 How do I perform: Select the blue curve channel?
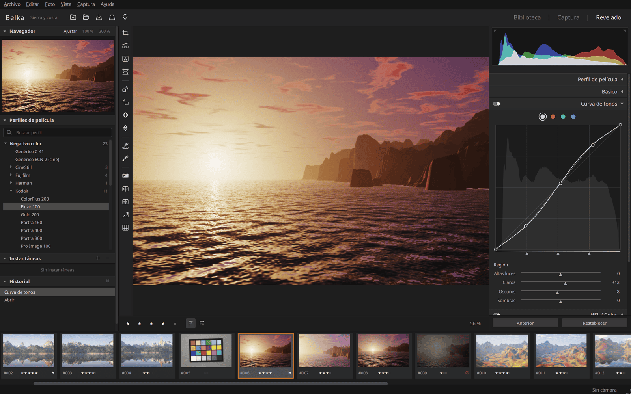(573, 117)
